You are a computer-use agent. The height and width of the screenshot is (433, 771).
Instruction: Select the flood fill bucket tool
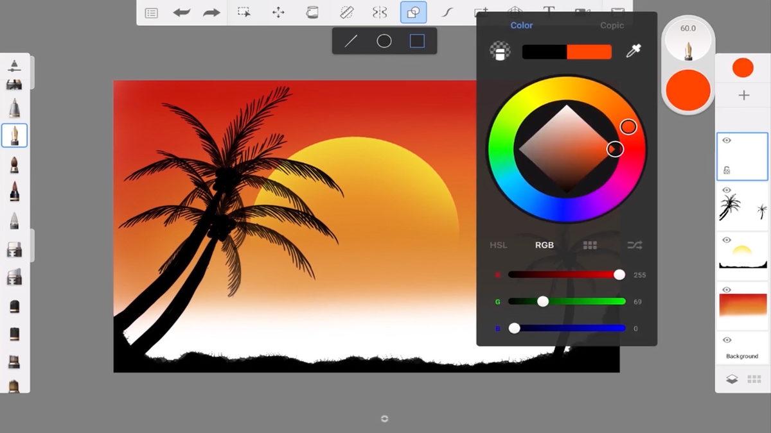[312, 12]
